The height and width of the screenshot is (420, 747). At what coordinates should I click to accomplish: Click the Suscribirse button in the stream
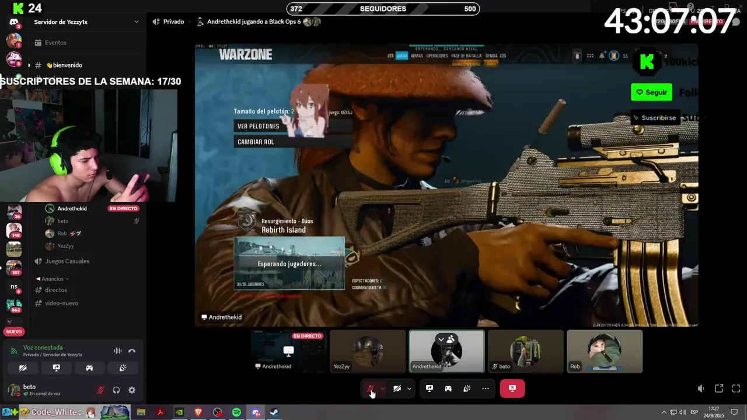[655, 118]
